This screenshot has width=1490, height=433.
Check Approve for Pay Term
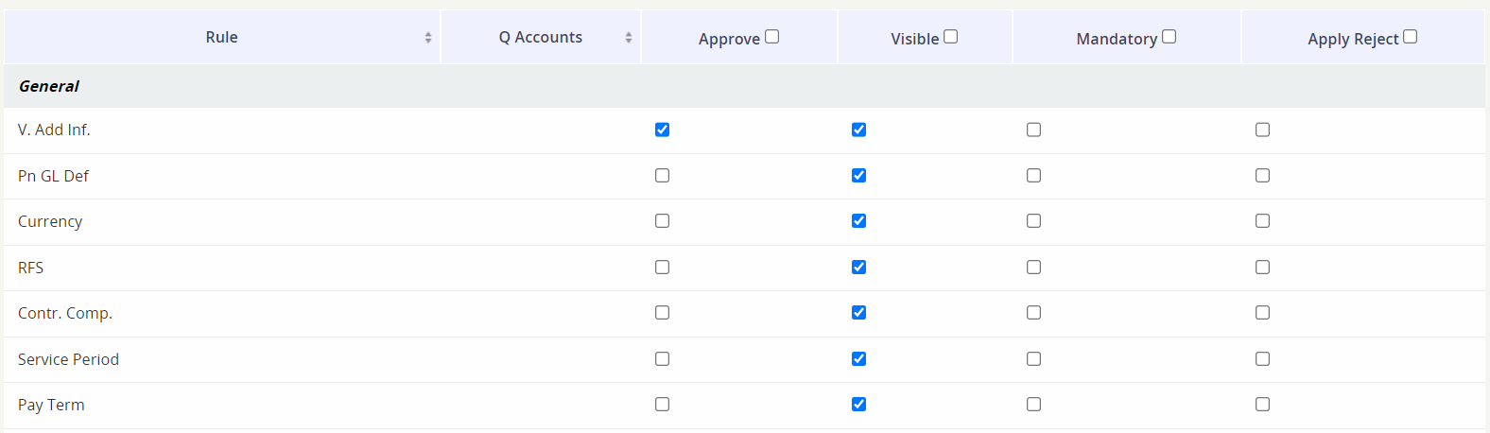pos(662,405)
